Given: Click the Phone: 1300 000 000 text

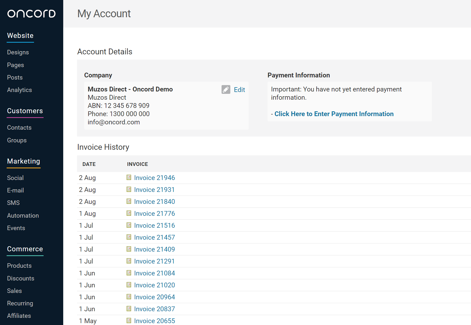Looking at the screenshot, I should (x=118, y=114).
